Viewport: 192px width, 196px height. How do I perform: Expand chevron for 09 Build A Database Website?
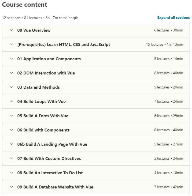(12, 187)
